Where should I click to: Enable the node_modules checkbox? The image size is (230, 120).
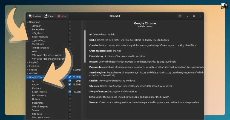[x=70, y=36]
